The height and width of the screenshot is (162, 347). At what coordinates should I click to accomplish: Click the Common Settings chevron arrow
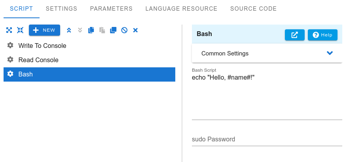coord(330,53)
